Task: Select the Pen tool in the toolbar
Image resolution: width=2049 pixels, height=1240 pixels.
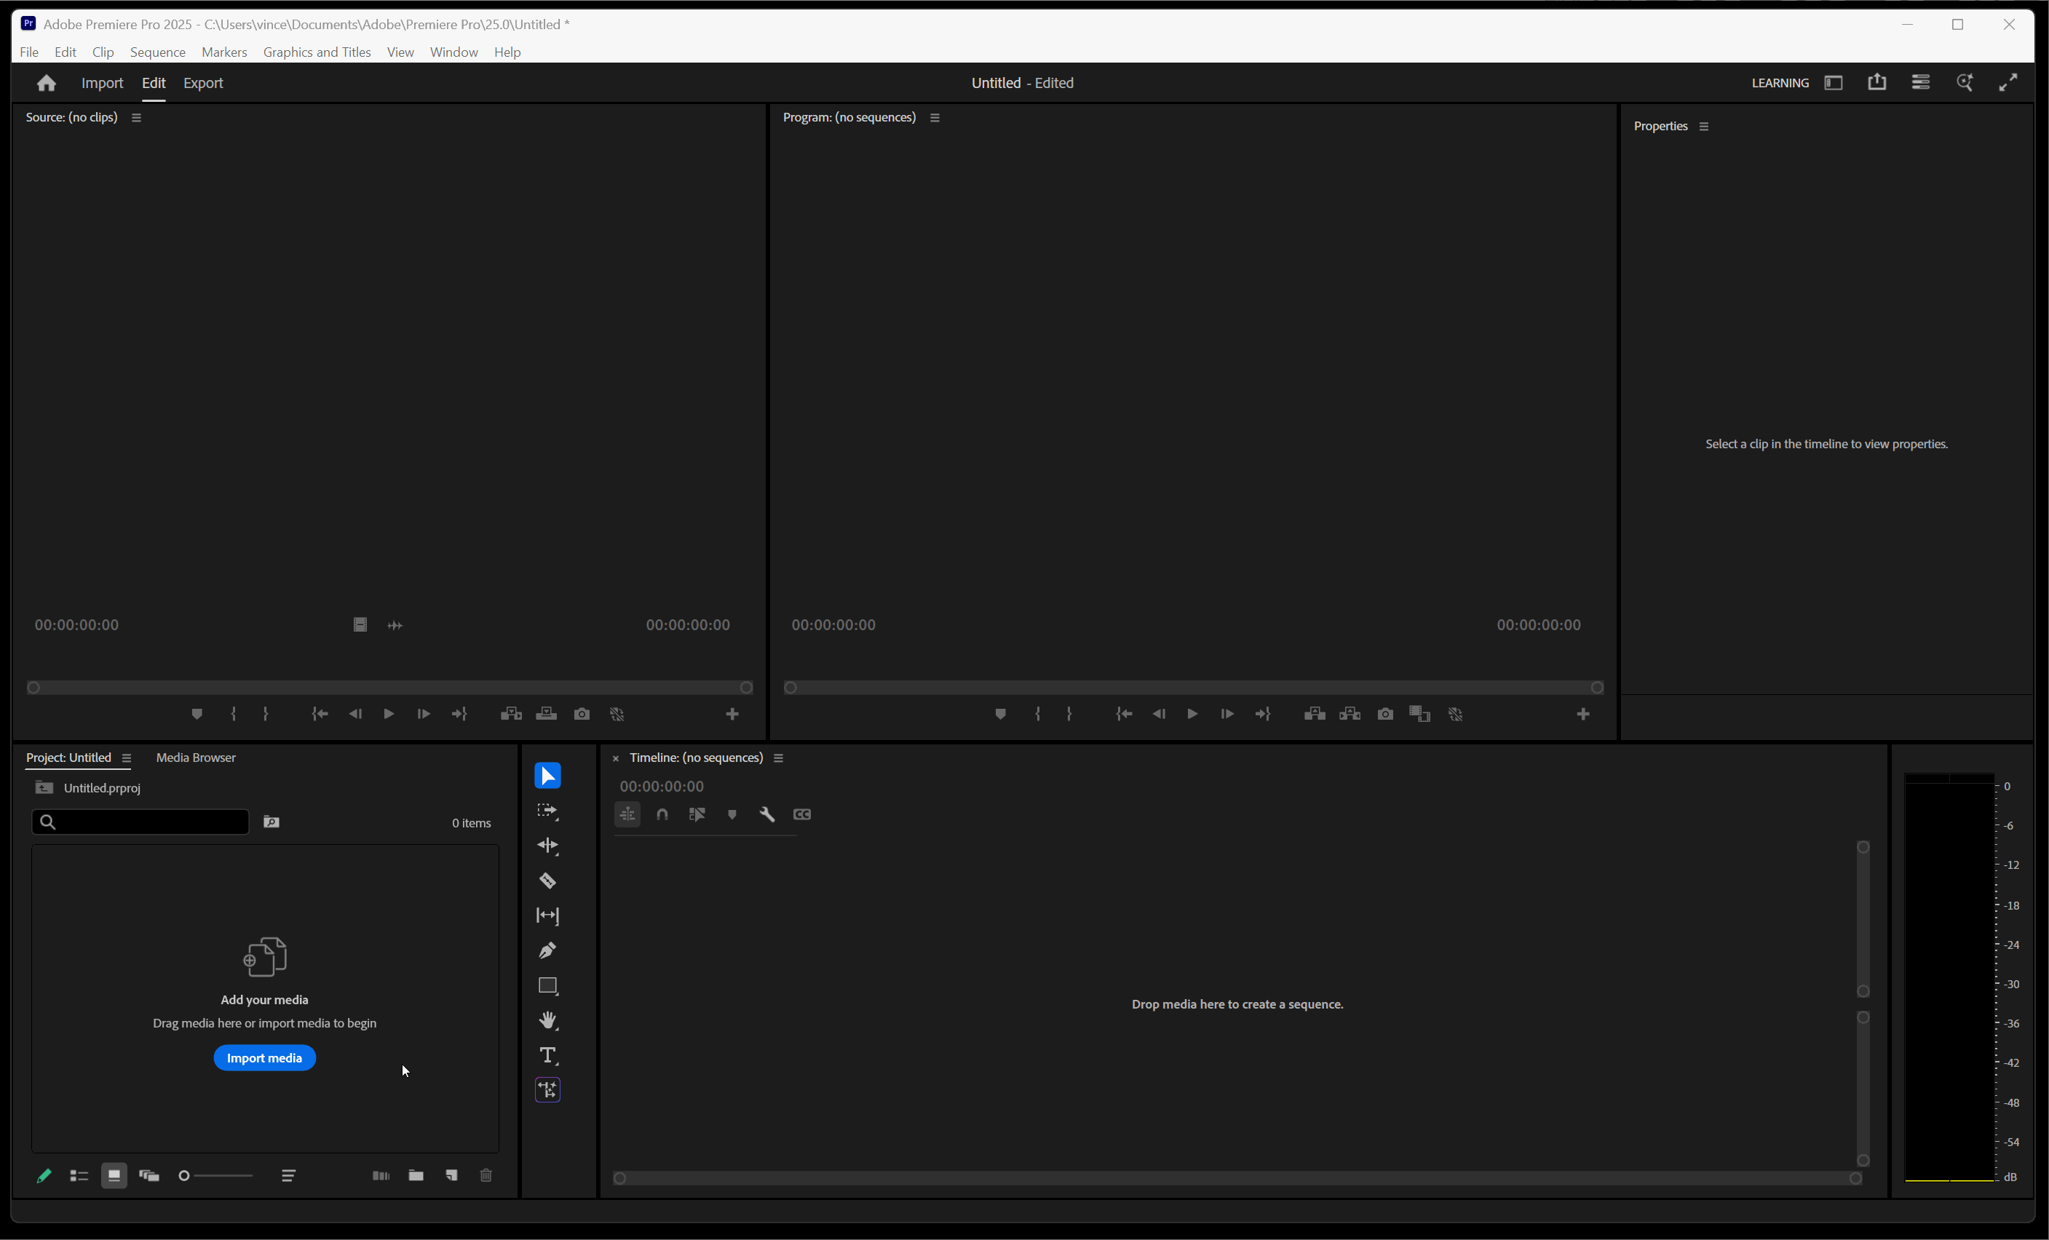Action: pos(547,951)
